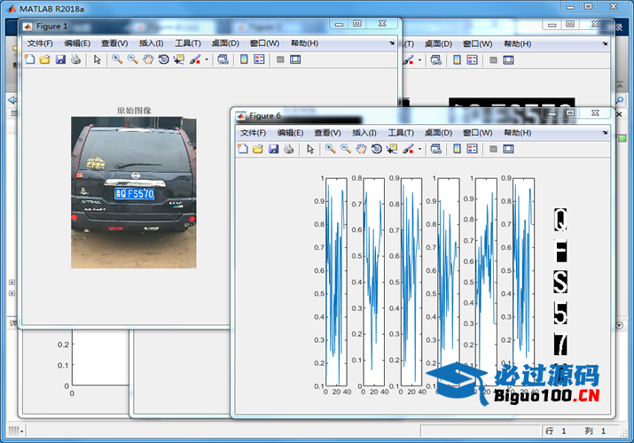The height and width of the screenshot is (443, 634).
Task: Click the Link Plot icon in Figure 1
Action: click(x=223, y=59)
